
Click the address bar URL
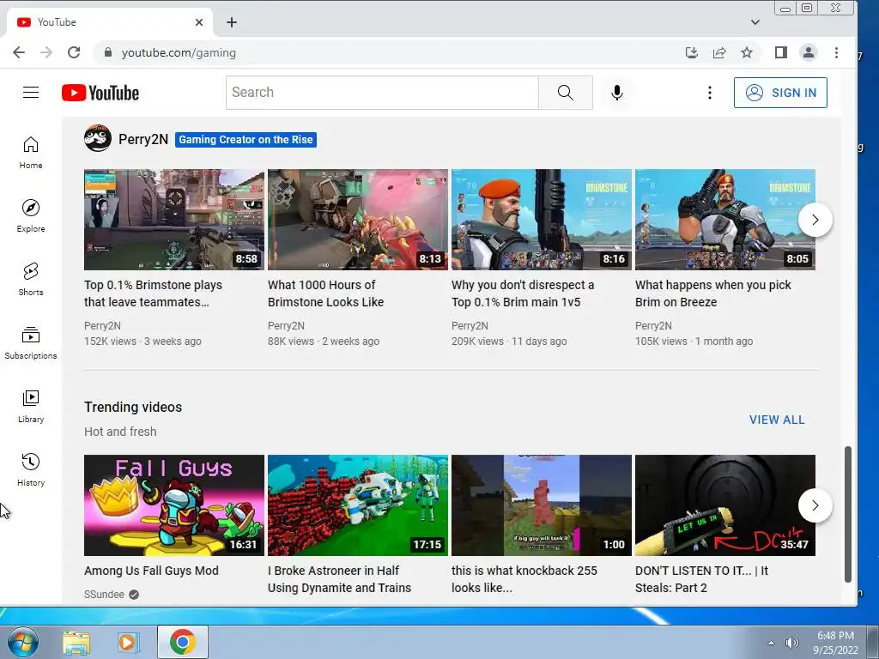tap(179, 52)
